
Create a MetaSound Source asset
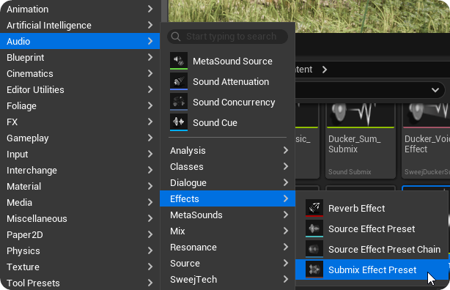[x=228, y=61]
